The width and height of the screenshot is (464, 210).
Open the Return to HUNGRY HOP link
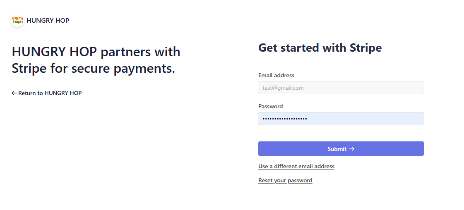pos(50,93)
